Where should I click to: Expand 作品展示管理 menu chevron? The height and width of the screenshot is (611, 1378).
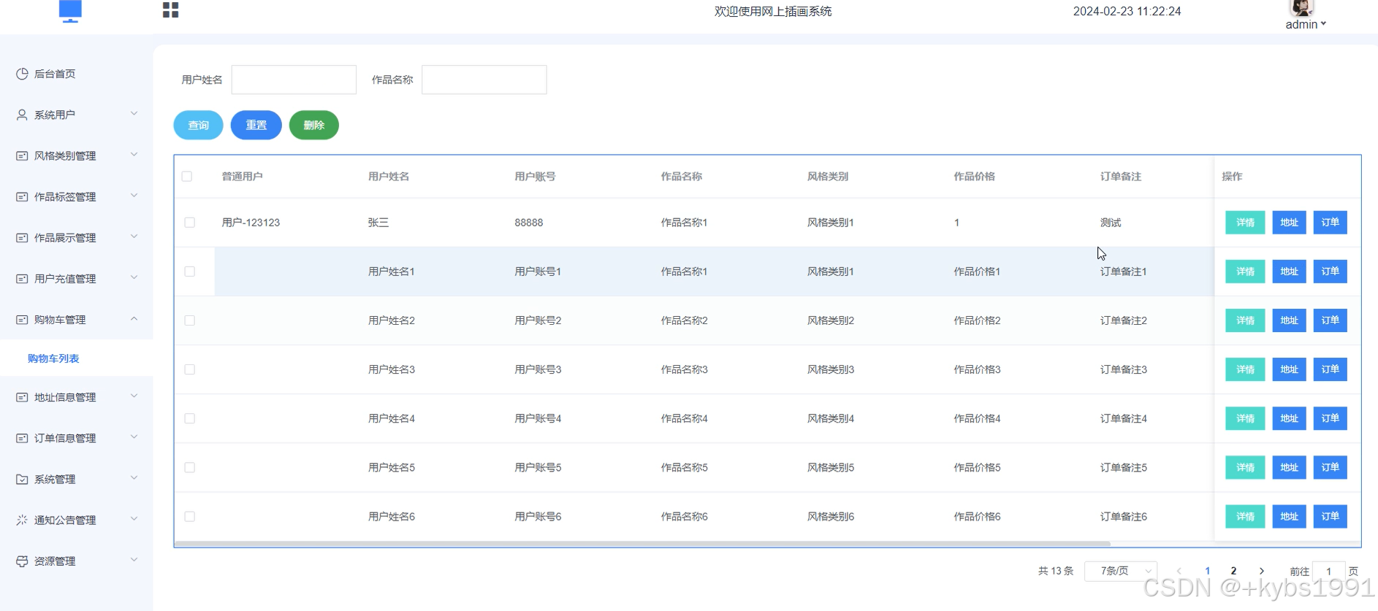pyautogui.click(x=134, y=236)
